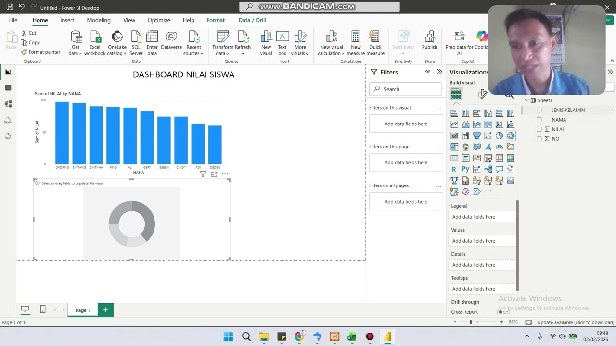Open Windows Start menu
The height and width of the screenshot is (346, 616).
pos(228,336)
